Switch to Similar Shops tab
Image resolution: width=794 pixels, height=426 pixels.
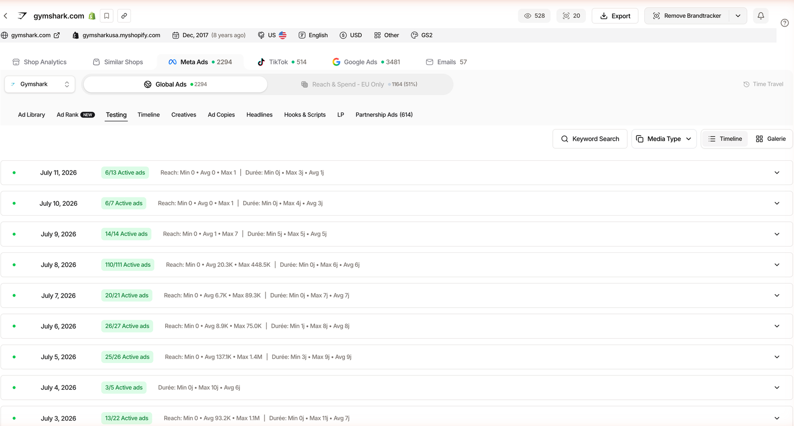click(118, 62)
